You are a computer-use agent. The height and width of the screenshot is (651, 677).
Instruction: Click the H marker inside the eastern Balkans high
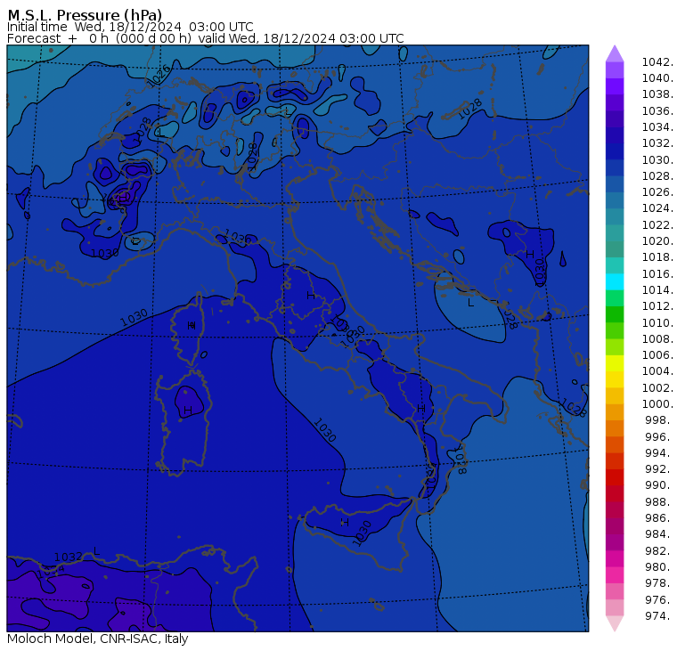click(x=530, y=255)
